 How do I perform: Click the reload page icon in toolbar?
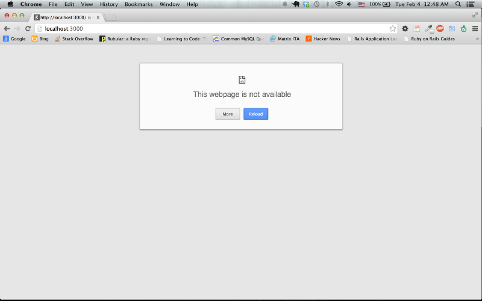[x=28, y=28]
